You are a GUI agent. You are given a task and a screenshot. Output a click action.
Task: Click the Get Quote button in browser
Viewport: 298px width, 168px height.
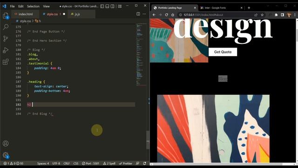point(223,52)
